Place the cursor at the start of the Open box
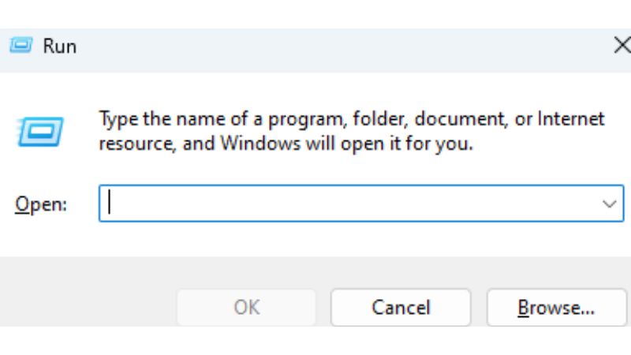Viewport: 631px width, 355px height. 110,204
